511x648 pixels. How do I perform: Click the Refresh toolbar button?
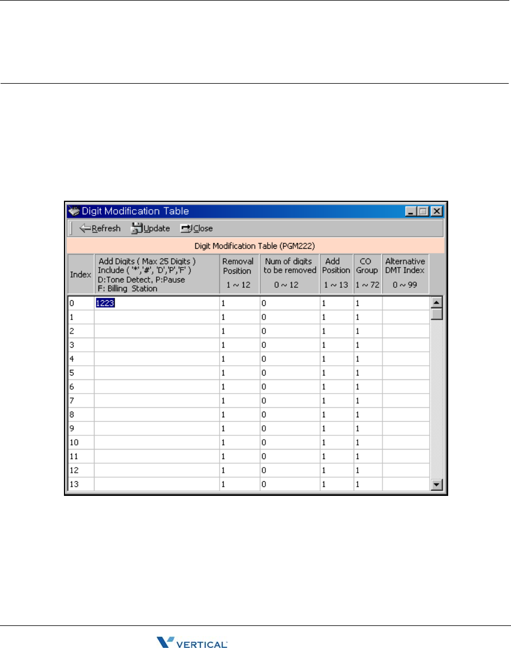point(100,228)
